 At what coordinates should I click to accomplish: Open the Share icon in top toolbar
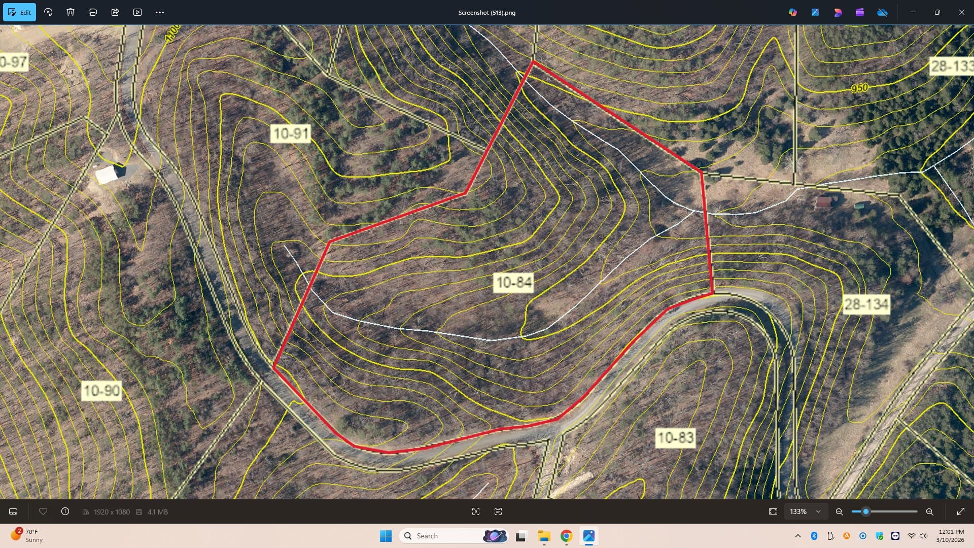[115, 12]
